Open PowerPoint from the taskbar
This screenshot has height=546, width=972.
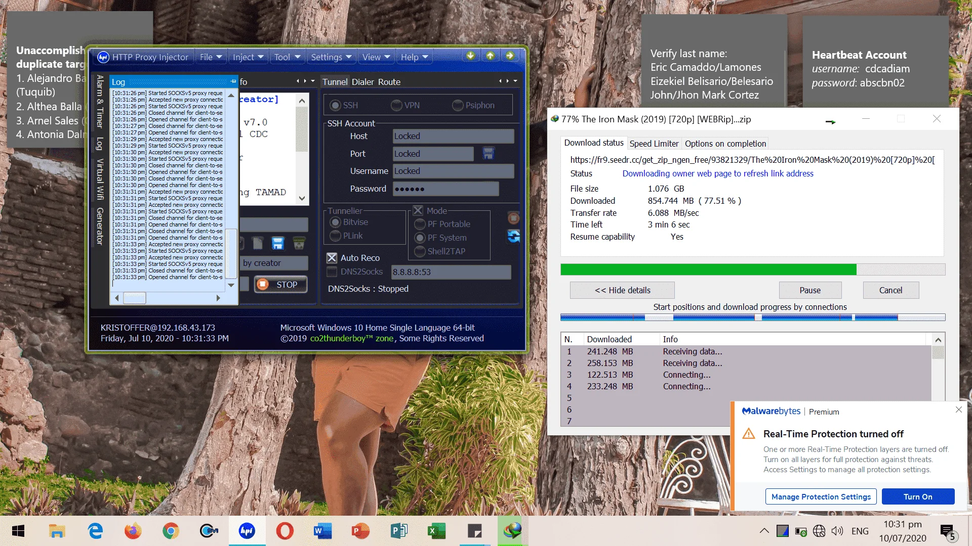(360, 531)
